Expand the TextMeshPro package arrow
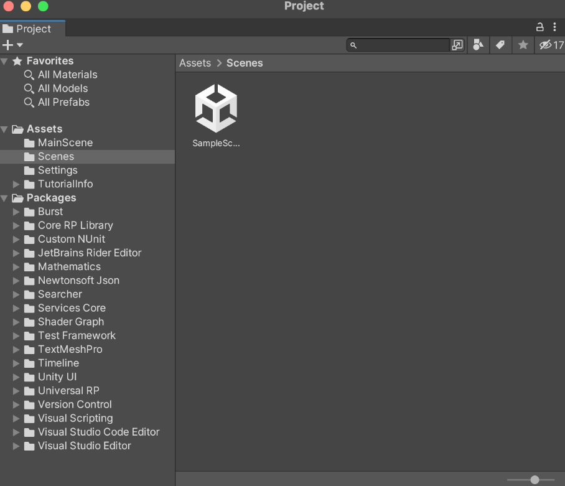565x486 pixels. coord(16,350)
